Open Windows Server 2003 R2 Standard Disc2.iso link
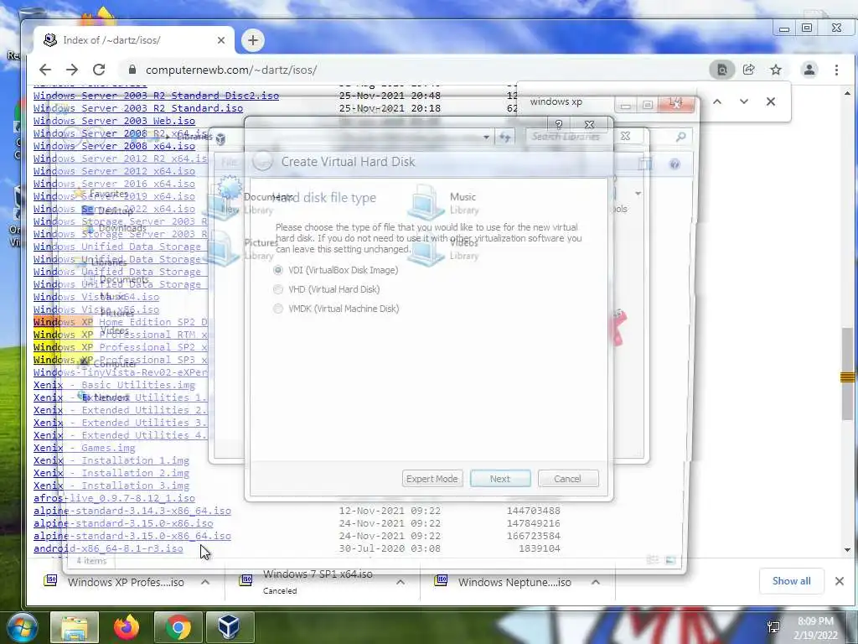This screenshot has height=644, width=858. tap(156, 96)
